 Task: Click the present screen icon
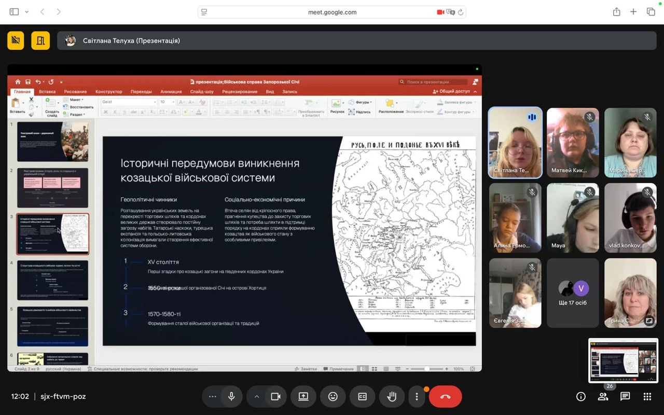[303, 396]
